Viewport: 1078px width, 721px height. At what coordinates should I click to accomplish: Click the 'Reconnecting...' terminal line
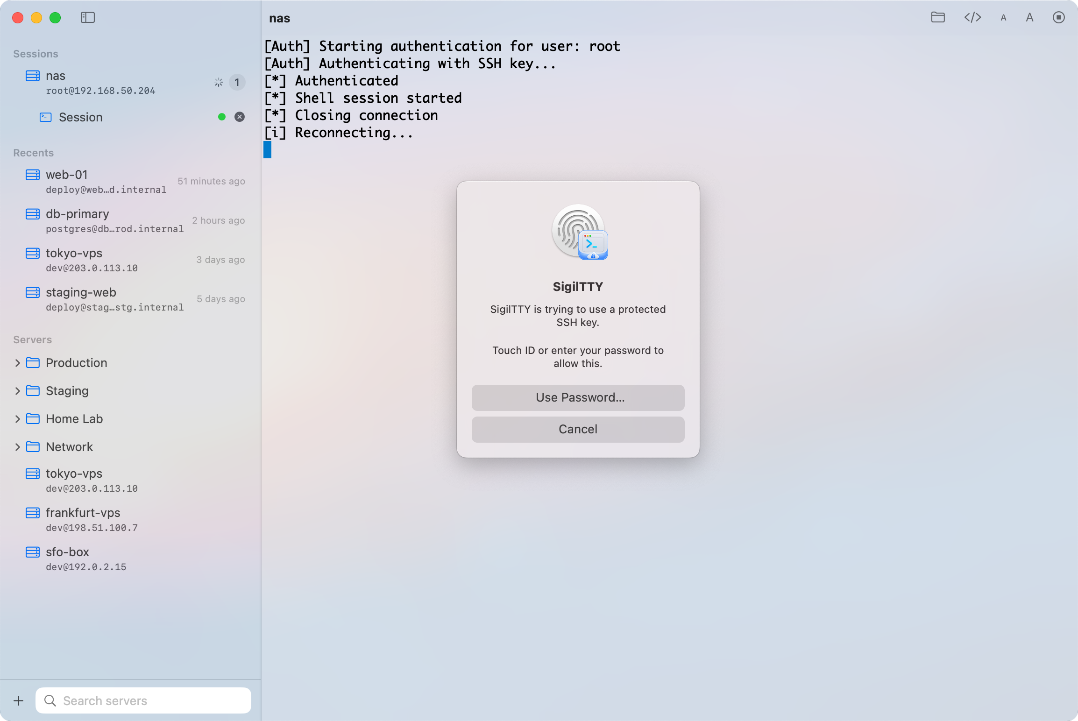click(339, 133)
